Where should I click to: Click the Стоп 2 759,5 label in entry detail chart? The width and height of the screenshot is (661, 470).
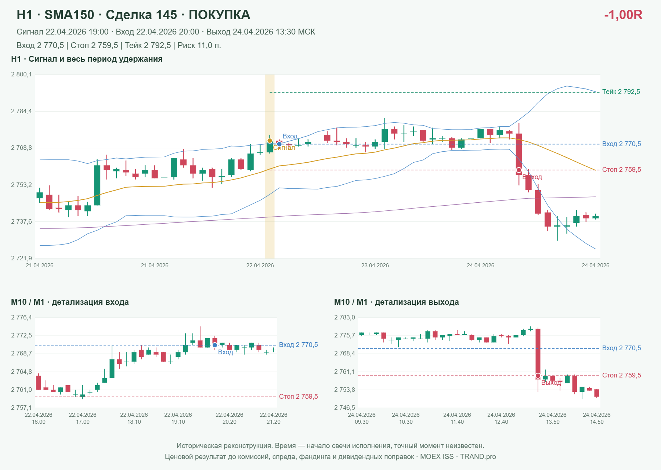(x=298, y=397)
